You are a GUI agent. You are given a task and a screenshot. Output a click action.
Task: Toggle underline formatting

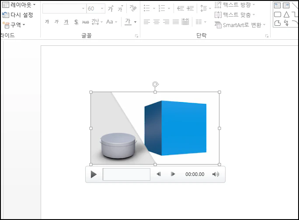point(66,22)
